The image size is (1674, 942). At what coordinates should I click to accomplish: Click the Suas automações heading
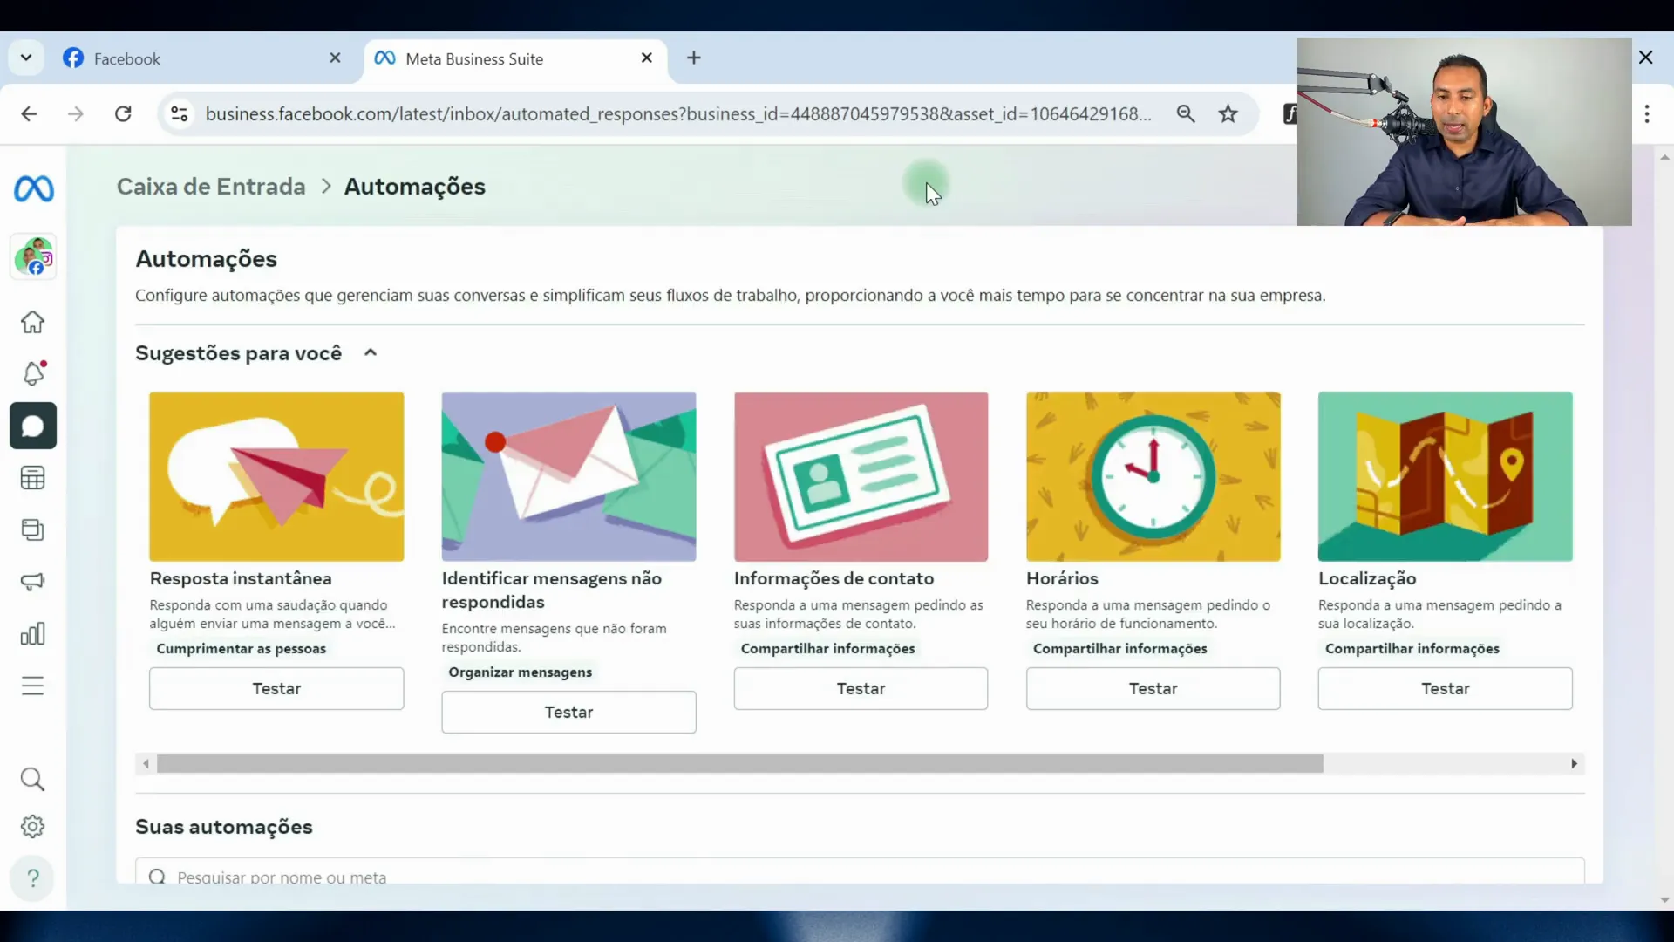(224, 827)
